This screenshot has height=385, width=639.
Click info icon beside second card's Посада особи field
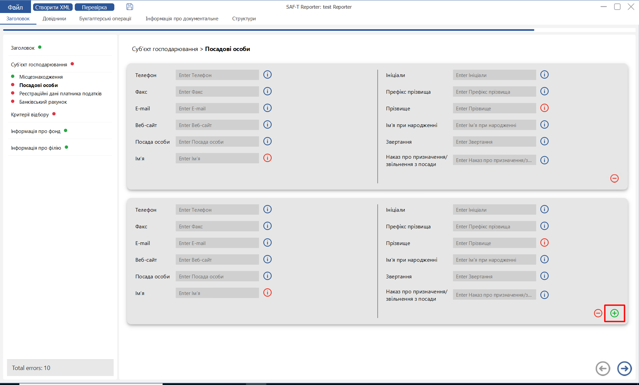click(267, 276)
